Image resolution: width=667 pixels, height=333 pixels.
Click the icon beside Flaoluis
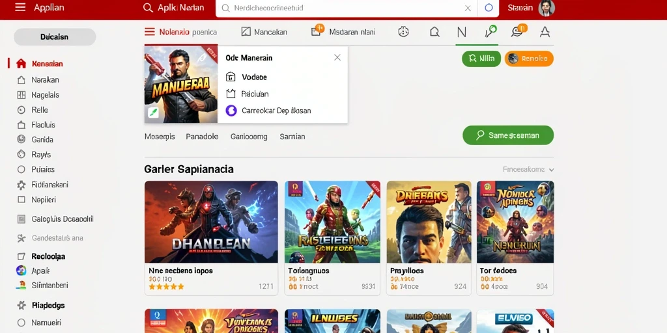(x=21, y=125)
